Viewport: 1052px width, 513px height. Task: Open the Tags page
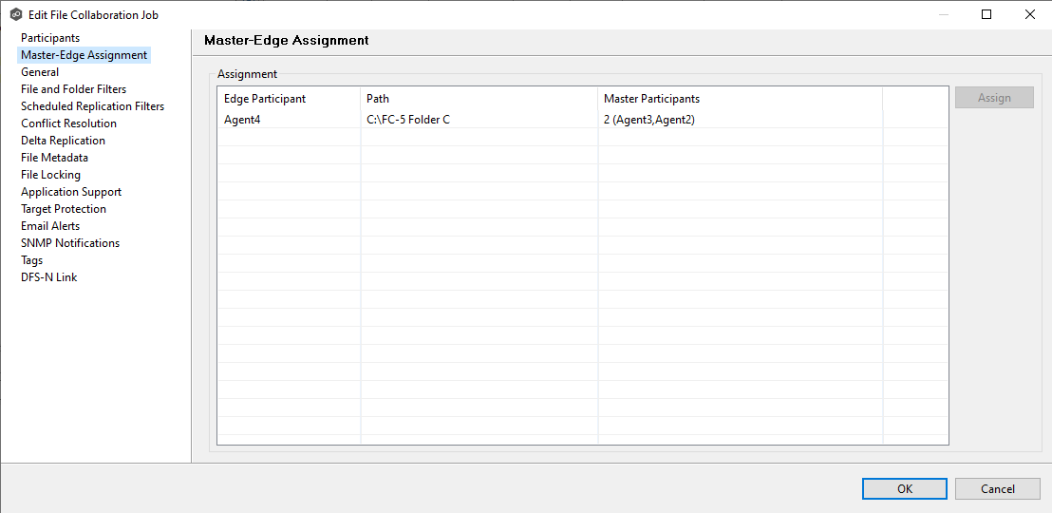pos(31,260)
